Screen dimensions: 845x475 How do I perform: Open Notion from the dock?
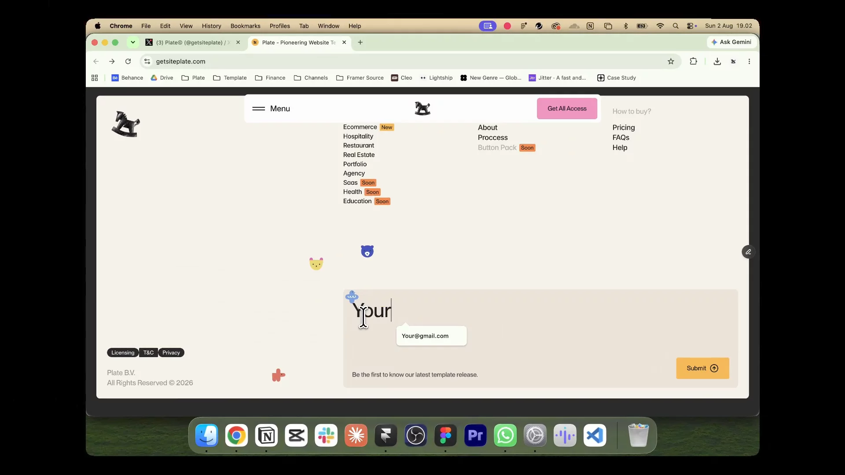coord(266,435)
